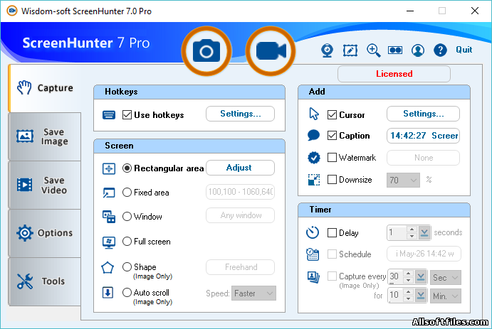Viewport: 492px width, 329px height.
Task: Open the Downsize percent dropdown showing 70
Action: pyautogui.click(x=403, y=180)
